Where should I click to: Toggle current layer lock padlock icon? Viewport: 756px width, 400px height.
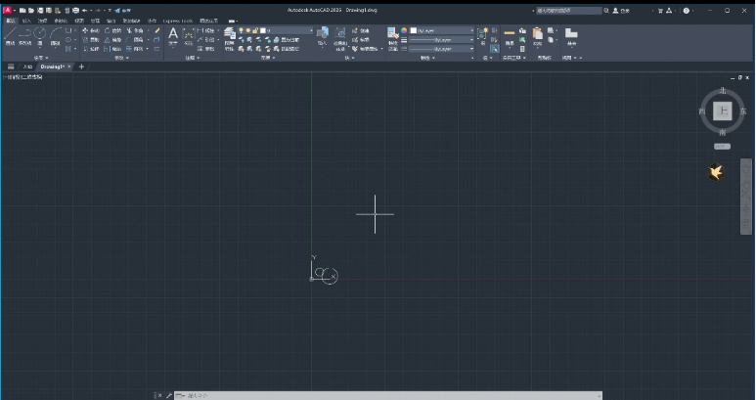254,30
